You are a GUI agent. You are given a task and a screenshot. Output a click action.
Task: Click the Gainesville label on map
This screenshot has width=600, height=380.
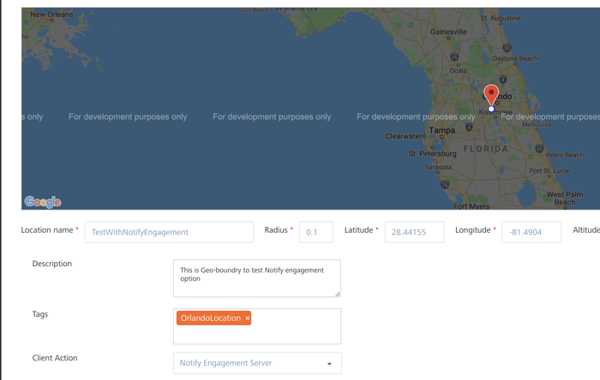click(448, 32)
